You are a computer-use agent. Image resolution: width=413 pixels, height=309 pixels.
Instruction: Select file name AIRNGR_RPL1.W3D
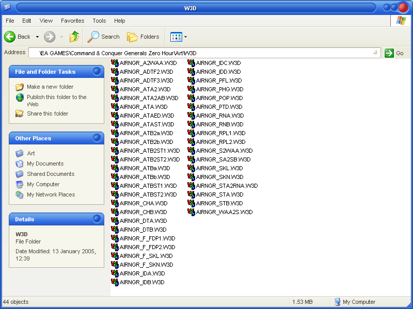[x=221, y=133]
